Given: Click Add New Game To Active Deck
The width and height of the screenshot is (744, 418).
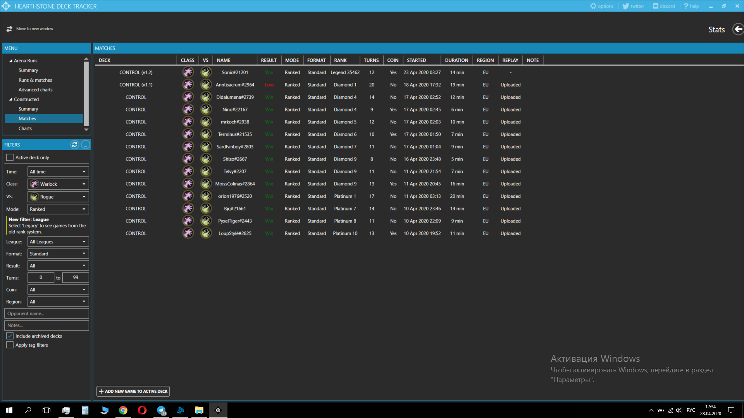Looking at the screenshot, I should [133, 391].
